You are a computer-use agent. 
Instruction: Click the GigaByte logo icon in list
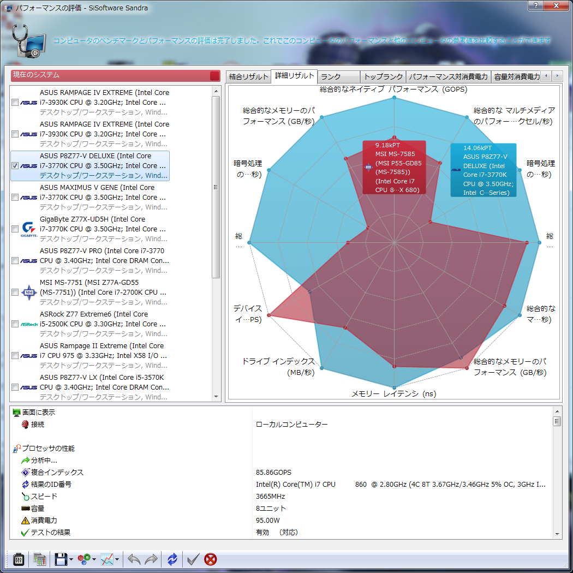pyautogui.click(x=29, y=229)
